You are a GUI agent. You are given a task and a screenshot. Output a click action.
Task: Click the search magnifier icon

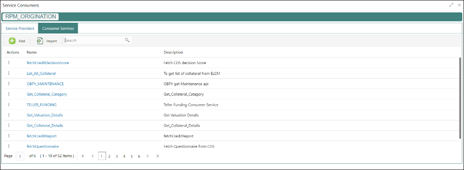point(127,40)
